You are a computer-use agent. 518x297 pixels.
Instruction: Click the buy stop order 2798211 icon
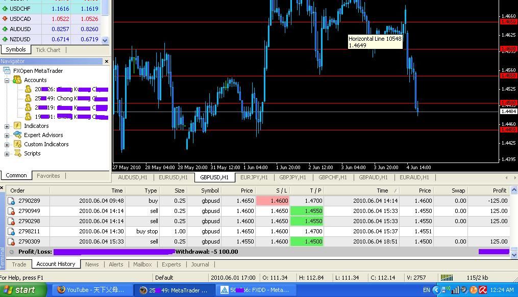click(x=11, y=231)
